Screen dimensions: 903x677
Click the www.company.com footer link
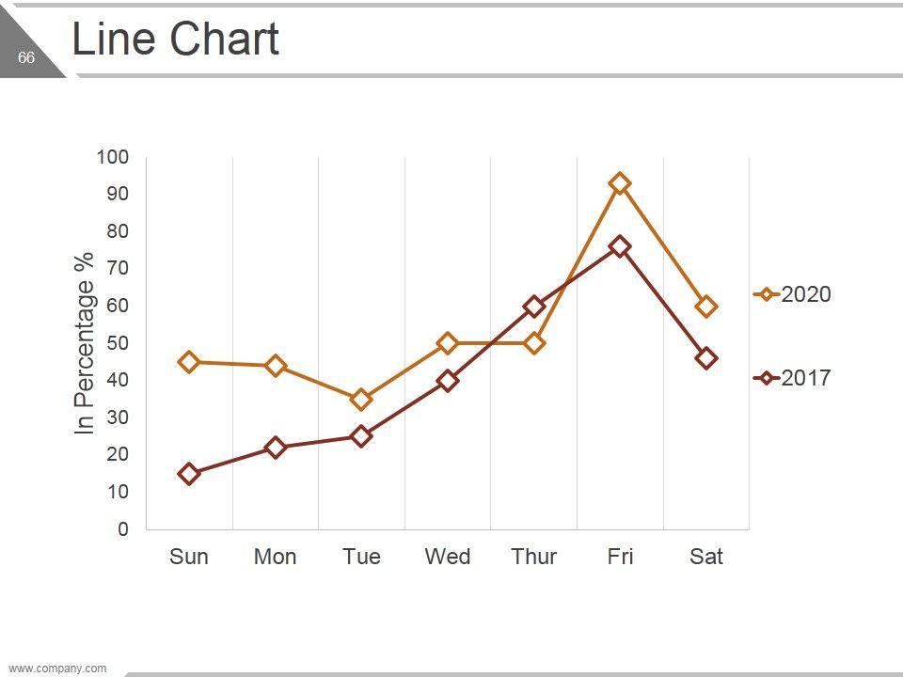[58, 669]
